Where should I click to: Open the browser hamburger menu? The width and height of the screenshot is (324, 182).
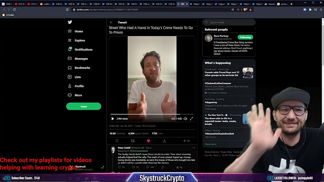tap(321, 9)
